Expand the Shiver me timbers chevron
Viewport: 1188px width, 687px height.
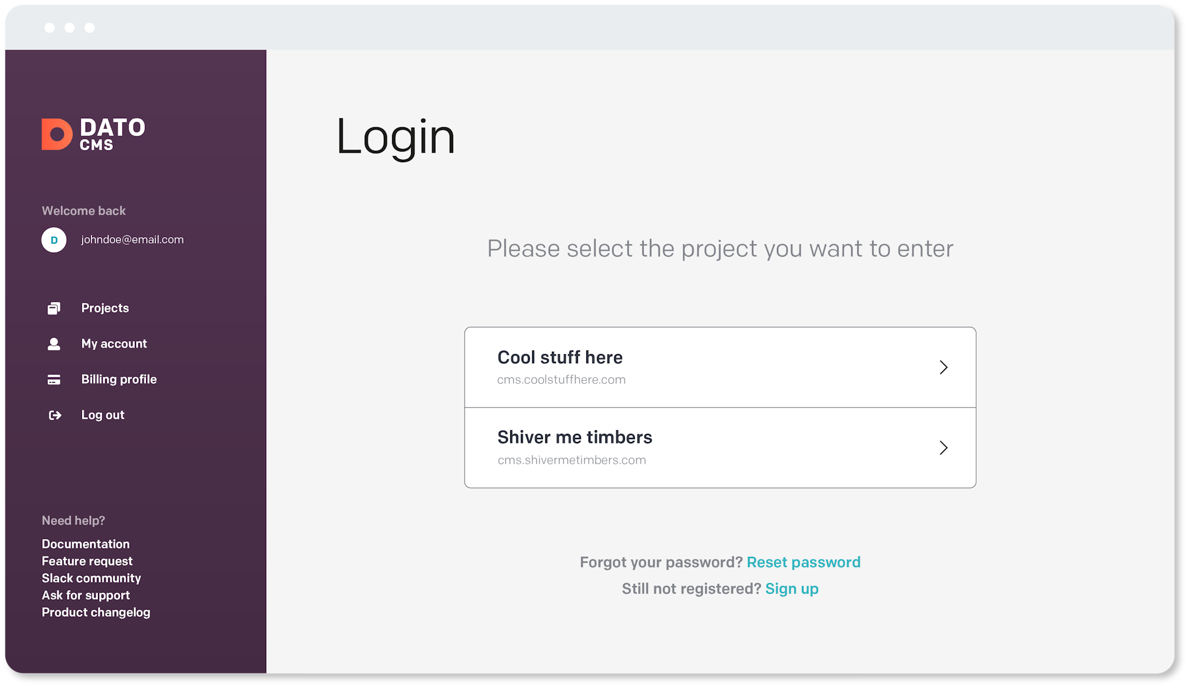[x=943, y=448]
